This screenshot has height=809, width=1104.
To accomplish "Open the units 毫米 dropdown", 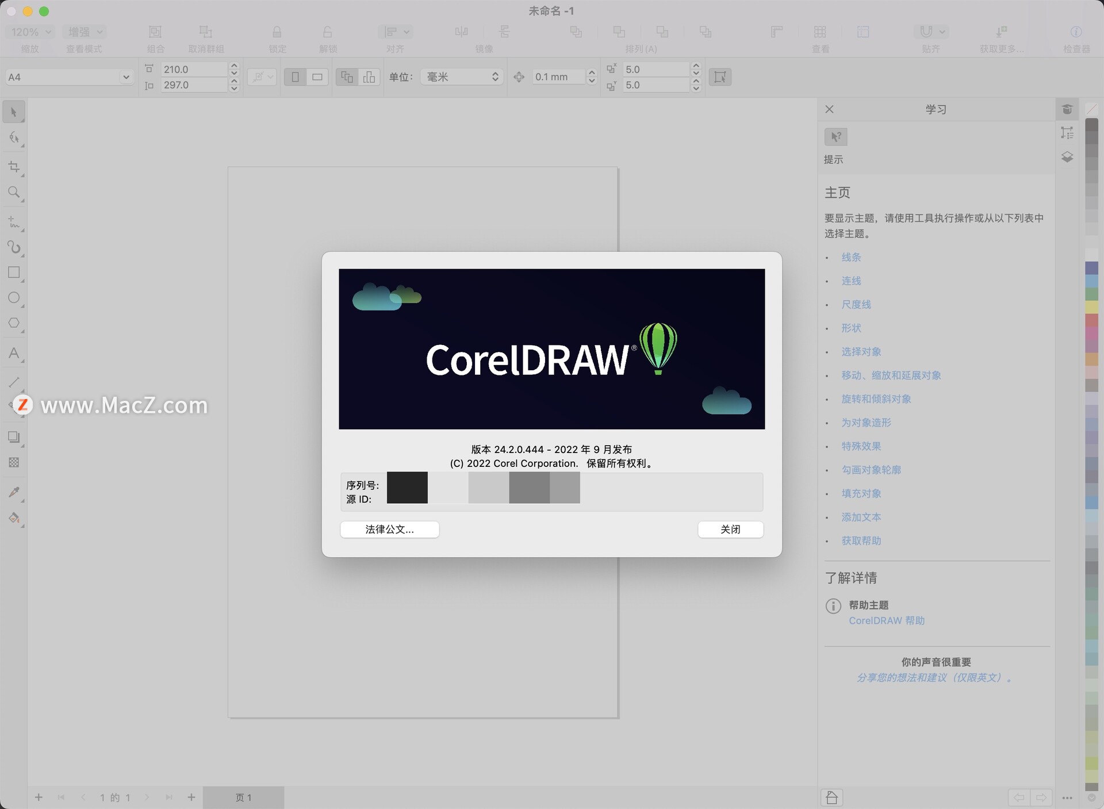I will click(x=462, y=77).
